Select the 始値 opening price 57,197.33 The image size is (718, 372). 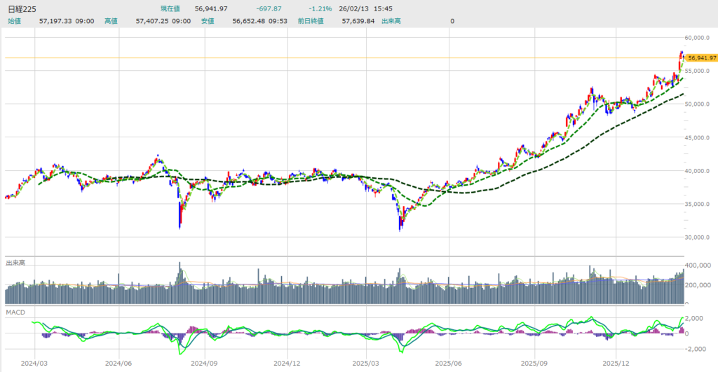click(x=56, y=21)
